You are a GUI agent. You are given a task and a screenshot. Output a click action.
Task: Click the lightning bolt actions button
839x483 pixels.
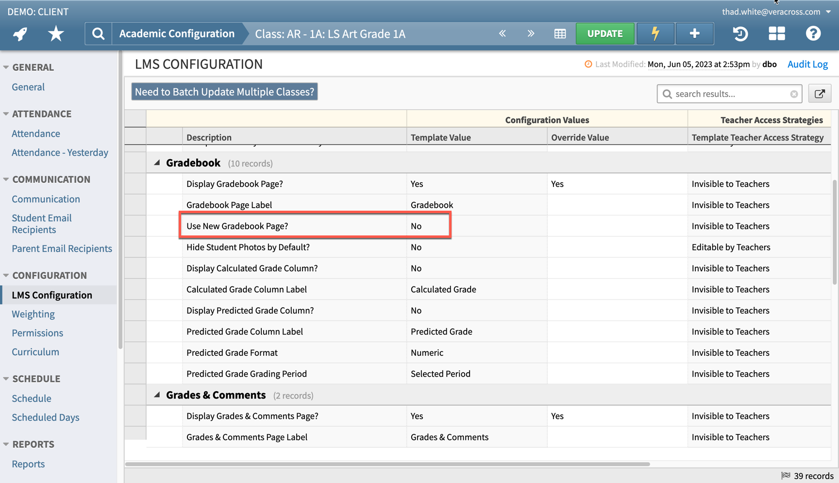pos(655,33)
